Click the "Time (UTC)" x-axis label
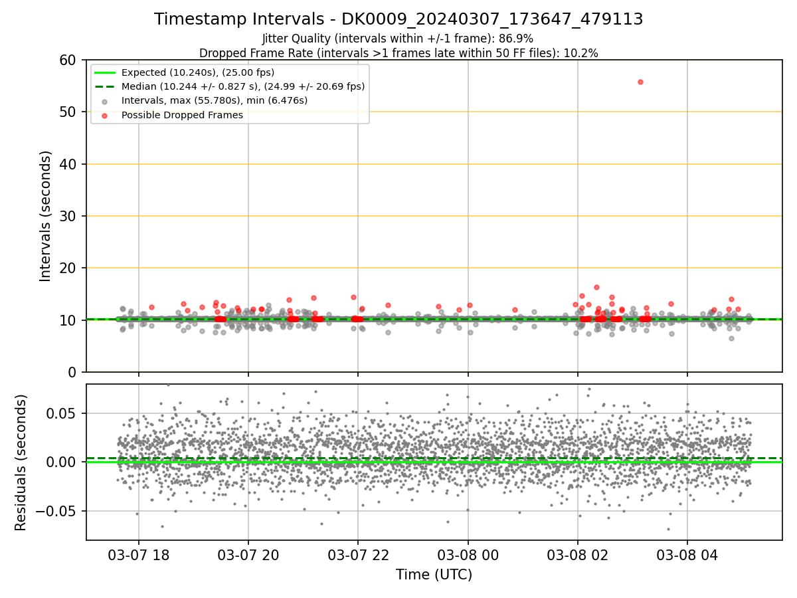Screen dimensions: 797x598 pyautogui.click(x=434, y=575)
